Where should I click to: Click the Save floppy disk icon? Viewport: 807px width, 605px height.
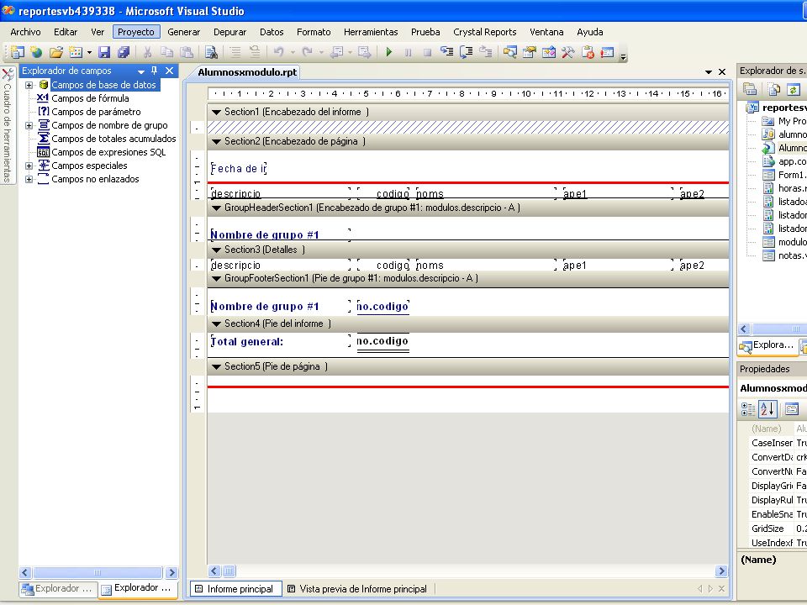point(104,52)
